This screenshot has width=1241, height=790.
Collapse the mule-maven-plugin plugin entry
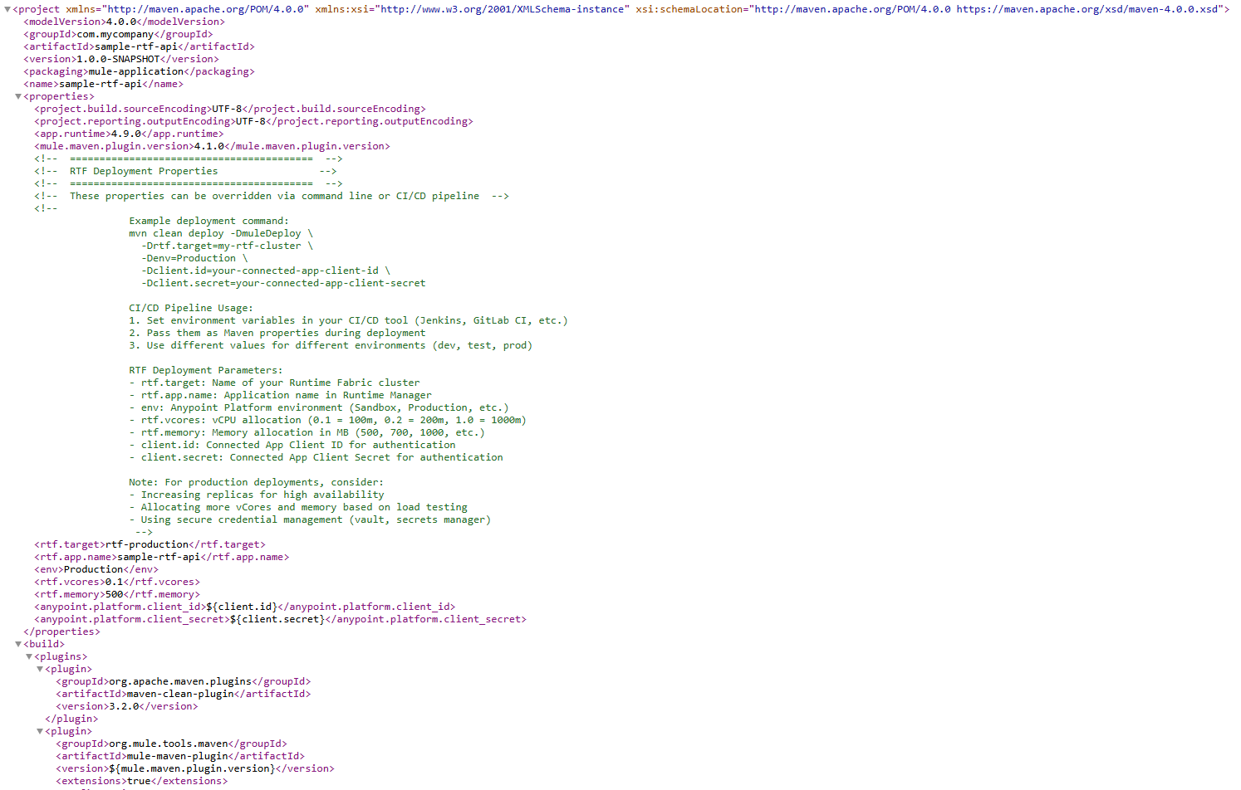pos(39,730)
